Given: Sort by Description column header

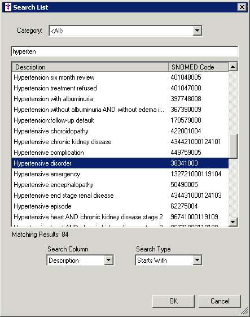Looking at the screenshot, I should 90,67.
